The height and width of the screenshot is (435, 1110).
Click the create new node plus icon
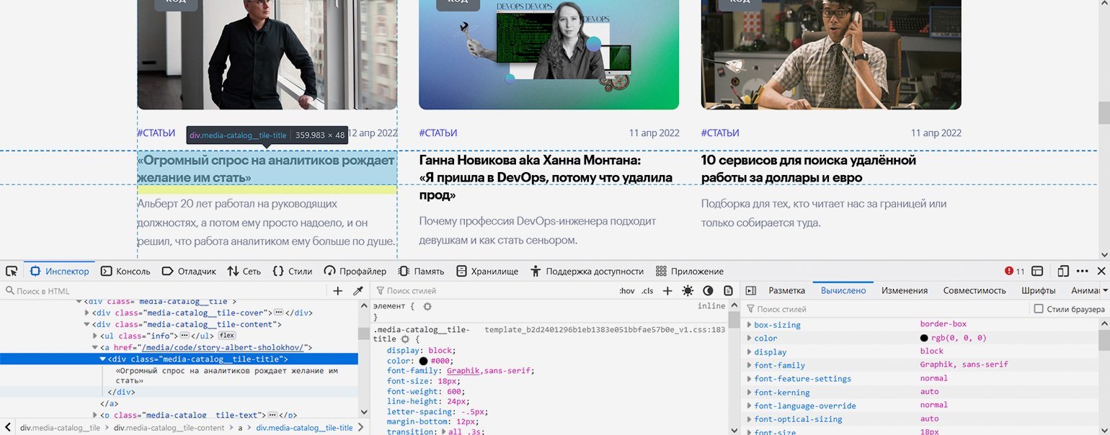pos(338,291)
